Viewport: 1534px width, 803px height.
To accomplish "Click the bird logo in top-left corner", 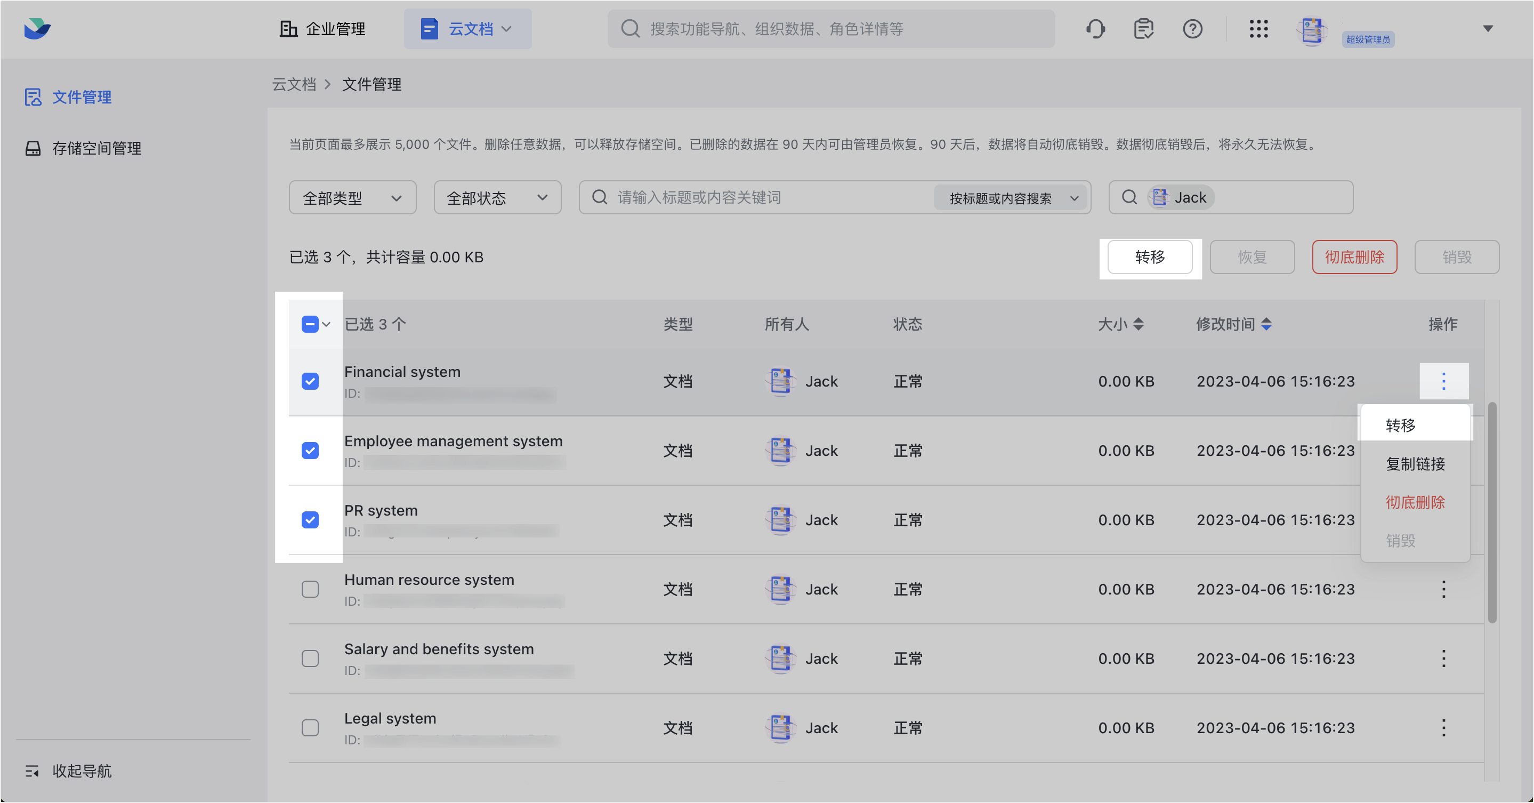I will [x=37, y=29].
